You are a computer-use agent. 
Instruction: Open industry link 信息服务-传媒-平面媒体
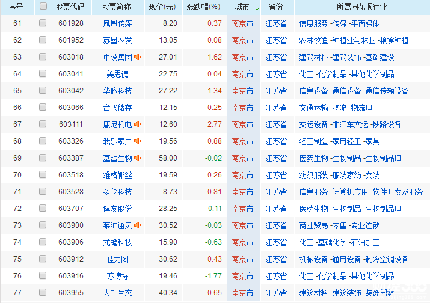coord(339,23)
